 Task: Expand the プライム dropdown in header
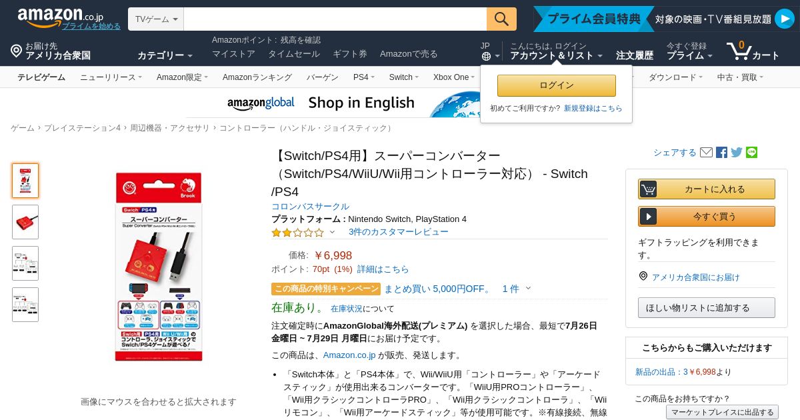pos(689,56)
